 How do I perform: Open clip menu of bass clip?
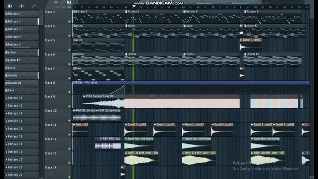pos(74,69)
